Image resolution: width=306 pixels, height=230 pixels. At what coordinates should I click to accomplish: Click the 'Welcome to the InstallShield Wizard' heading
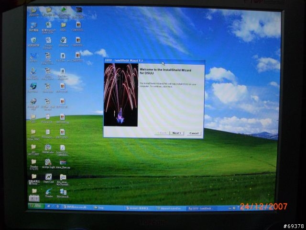pyautogui.click(x=165, y=71)
